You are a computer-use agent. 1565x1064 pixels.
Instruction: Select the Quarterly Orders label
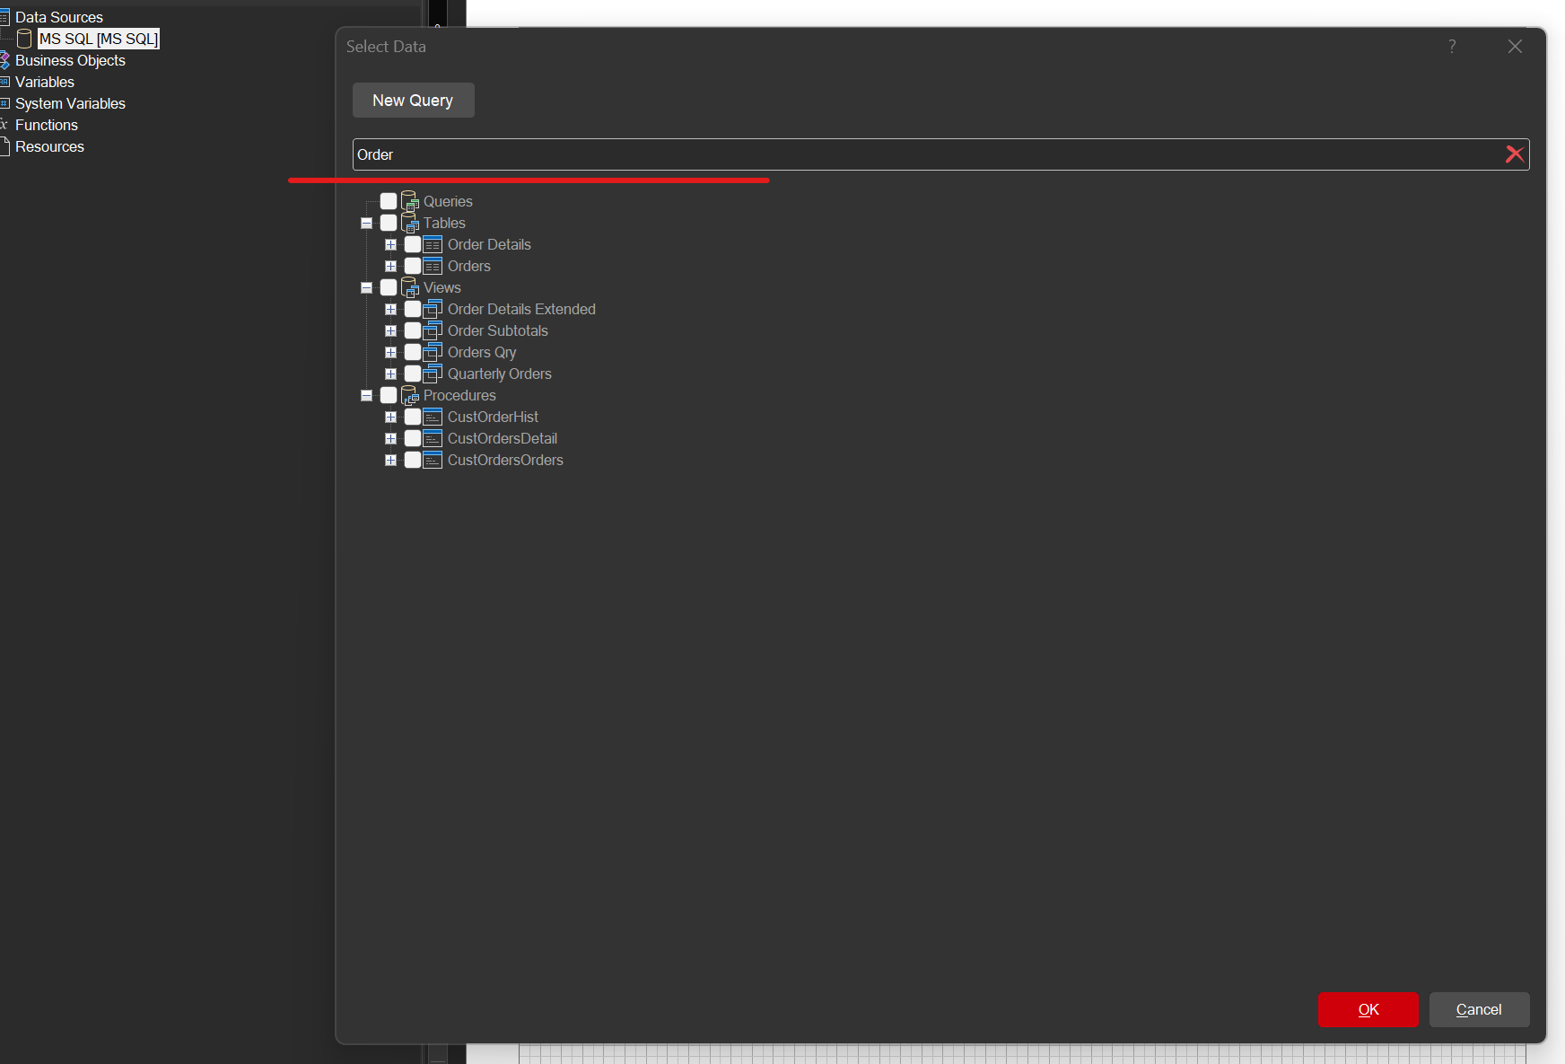[x=500, y=374]
